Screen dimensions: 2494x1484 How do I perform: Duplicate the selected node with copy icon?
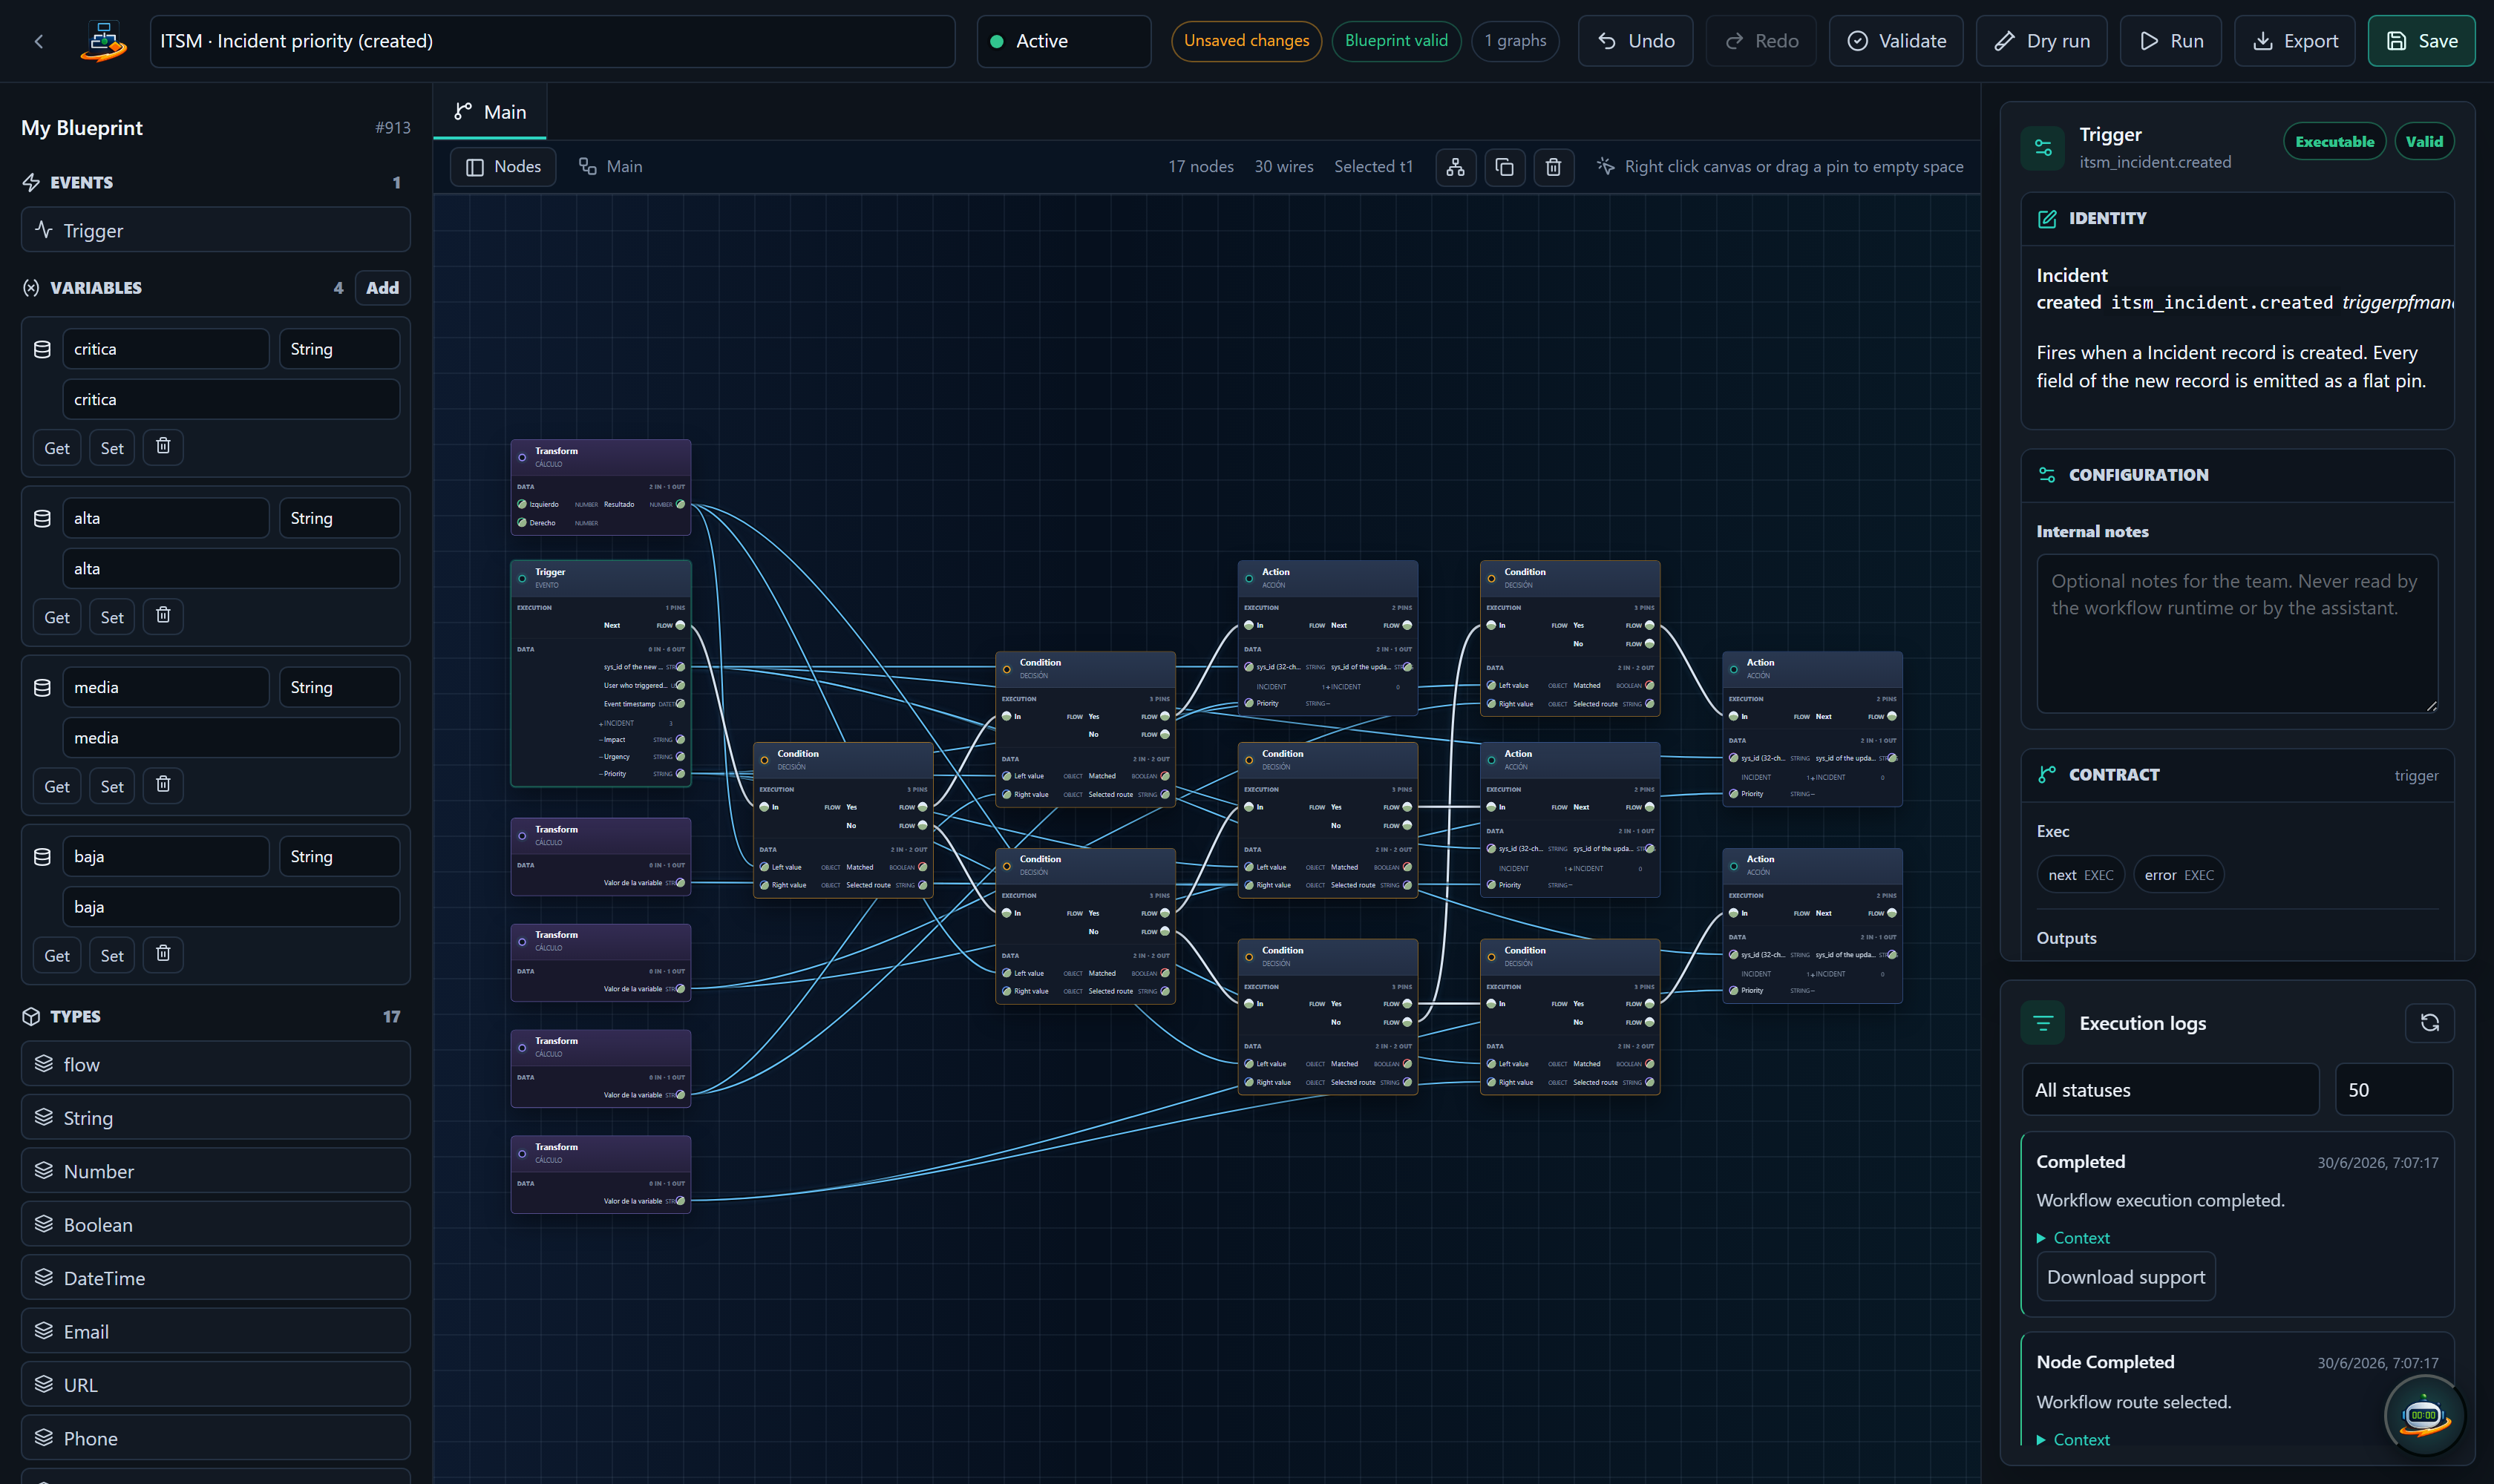coord(1504,167)
